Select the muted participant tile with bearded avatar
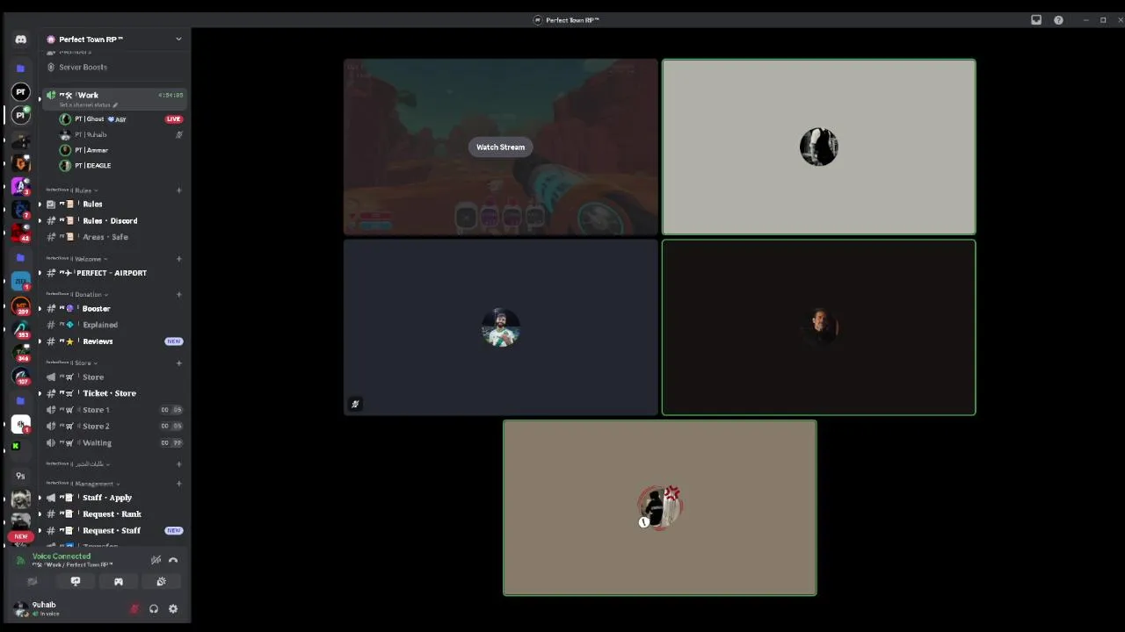Viewport: 1125px width, 632px height. tap(500, 327)
